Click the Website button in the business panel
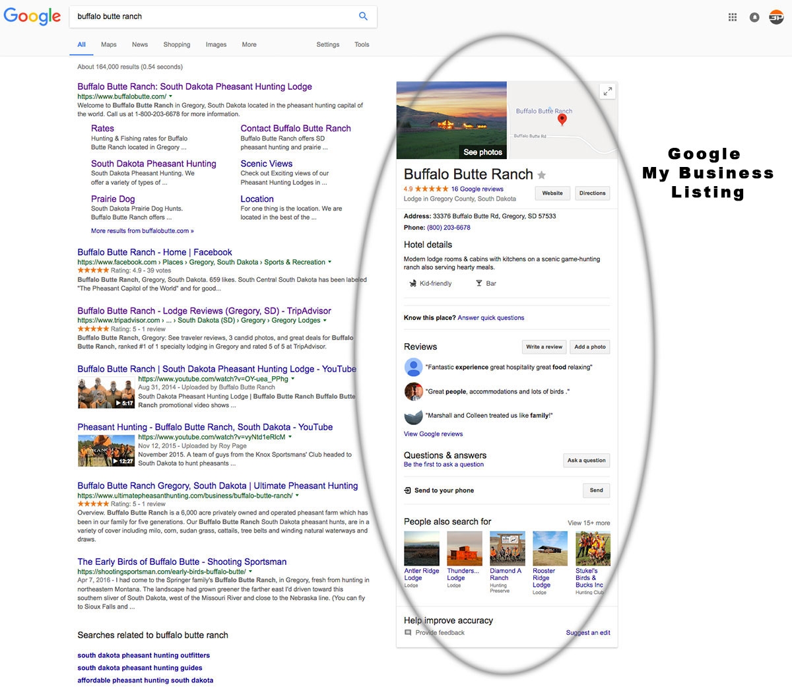The width and height of the screenshot is (792, 687). tap(552, 193)
